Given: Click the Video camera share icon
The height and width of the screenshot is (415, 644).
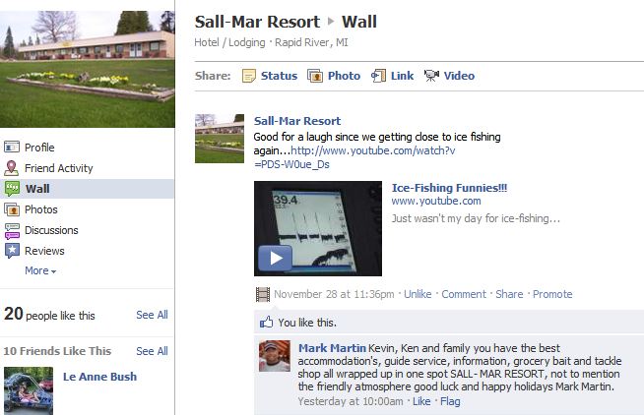Looking at the screenshot, I should coord(431,76).
